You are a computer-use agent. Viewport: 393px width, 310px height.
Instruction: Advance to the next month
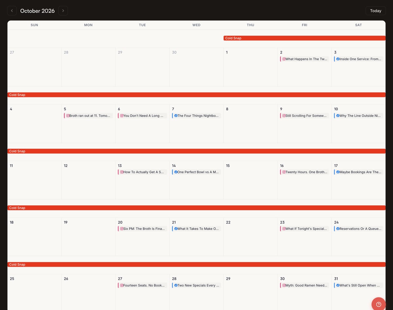click(63, 11)
